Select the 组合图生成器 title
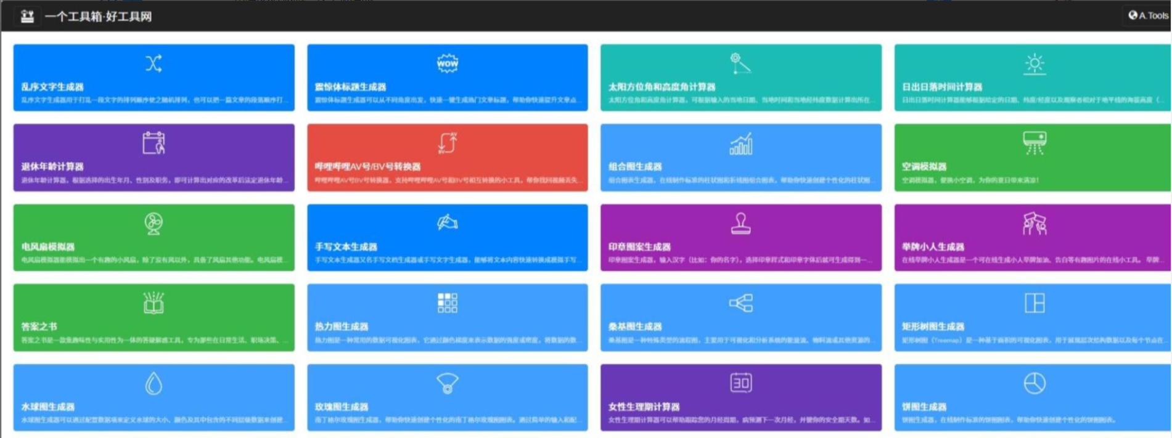Screen dimensions: 1172x438 point(635,166)
